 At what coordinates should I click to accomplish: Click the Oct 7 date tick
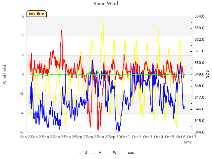[192, 137]
